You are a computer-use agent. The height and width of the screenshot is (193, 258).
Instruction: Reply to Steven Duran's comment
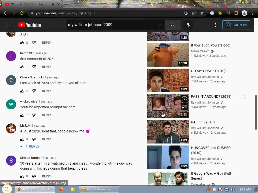[x=47, y=176]
